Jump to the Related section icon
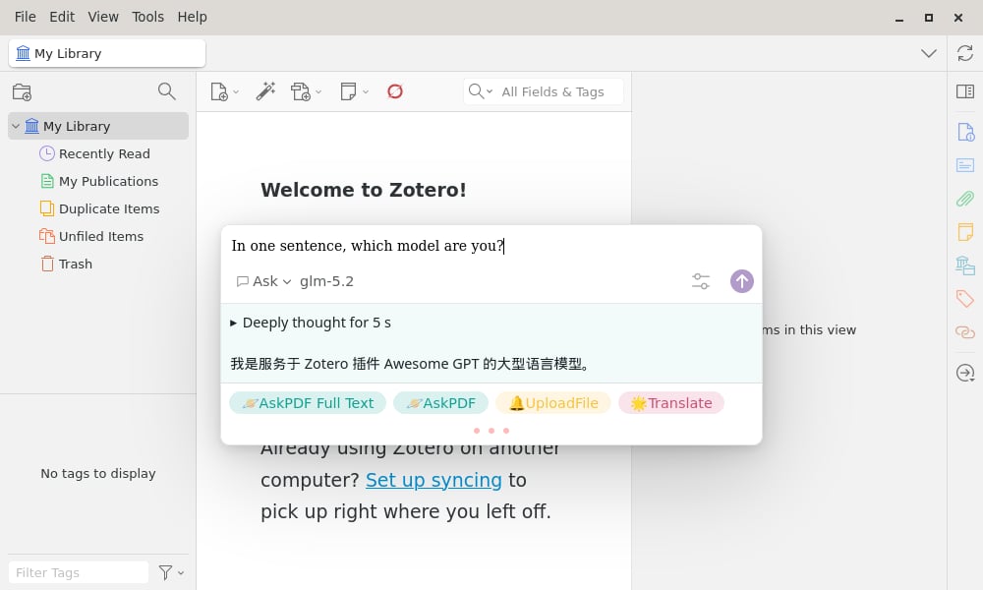 click(x=965, y=331)
